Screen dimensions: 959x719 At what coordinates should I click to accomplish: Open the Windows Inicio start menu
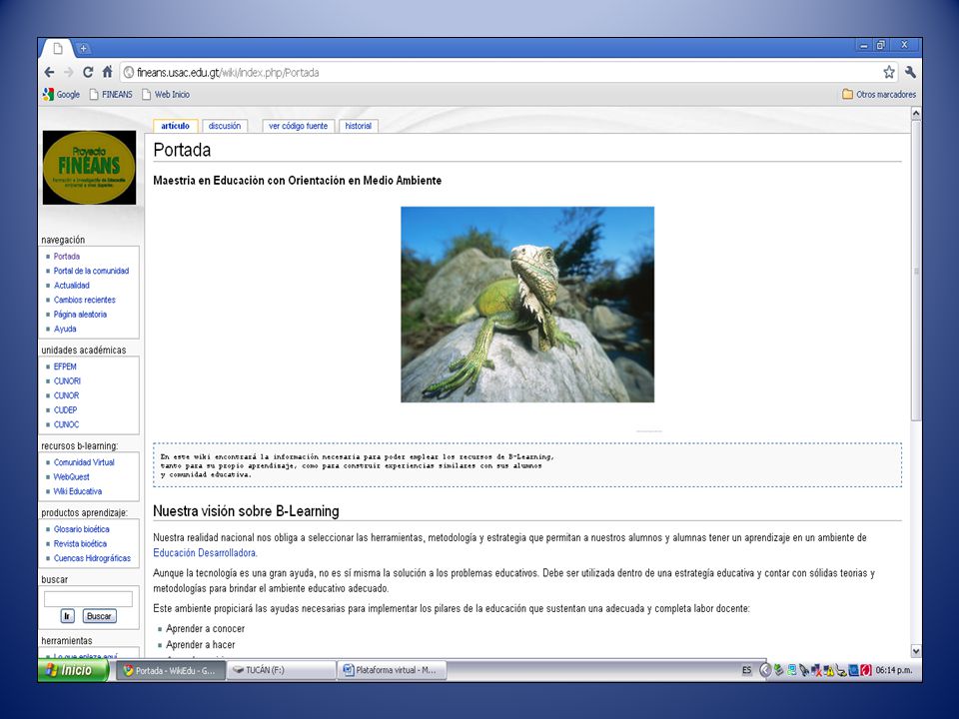[73, 670]
